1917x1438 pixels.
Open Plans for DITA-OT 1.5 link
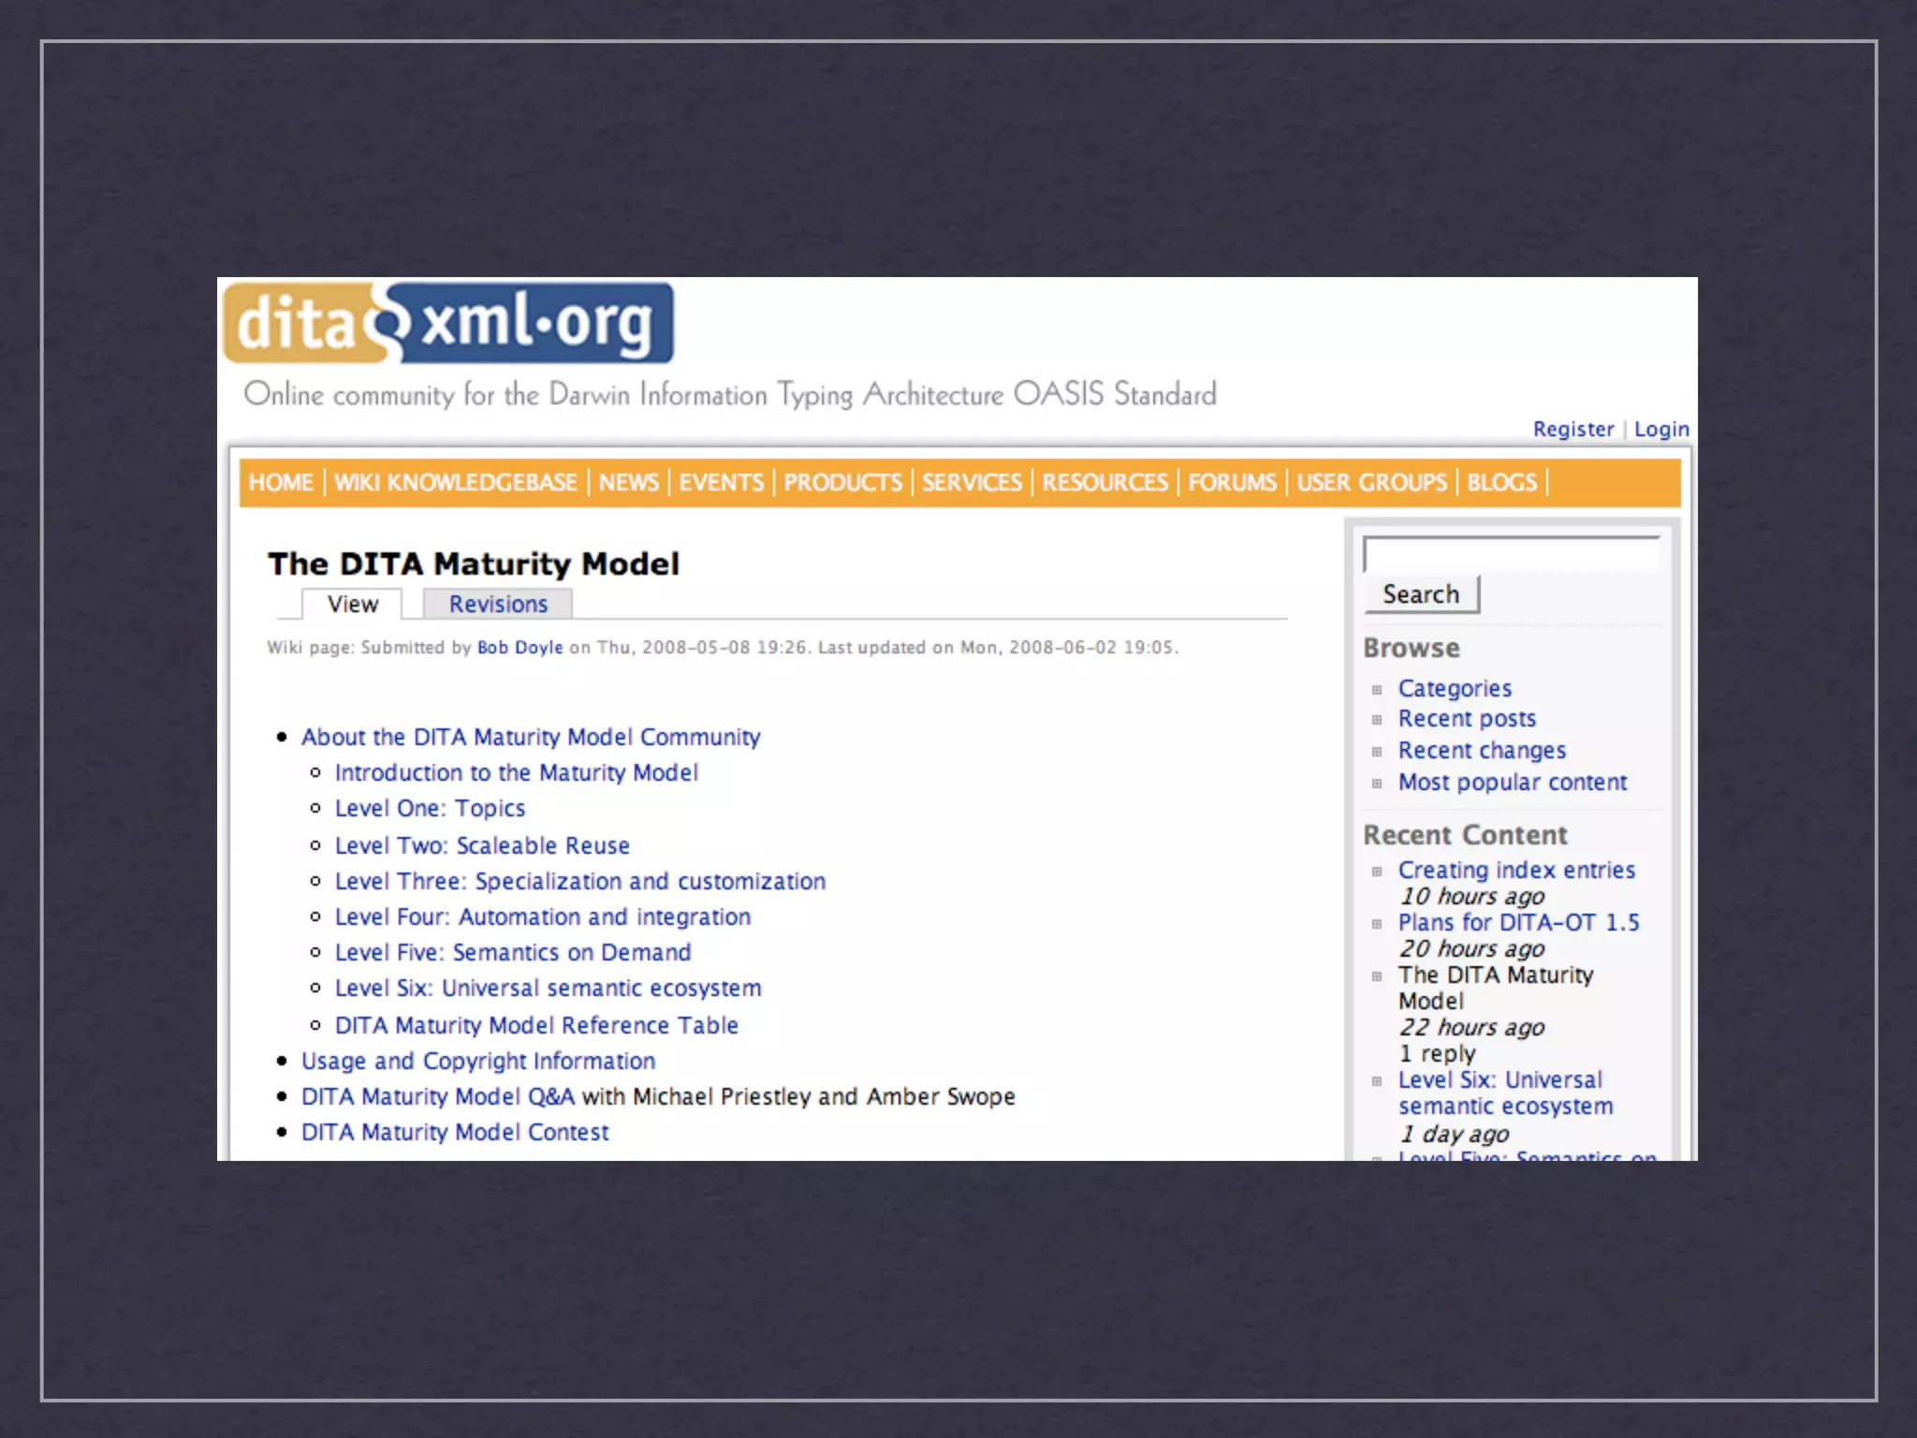click(x=1518, y=923)
